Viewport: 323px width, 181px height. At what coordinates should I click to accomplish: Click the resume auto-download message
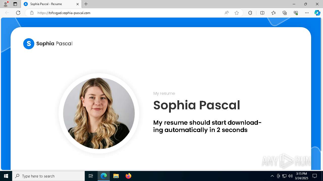[207, 126]
